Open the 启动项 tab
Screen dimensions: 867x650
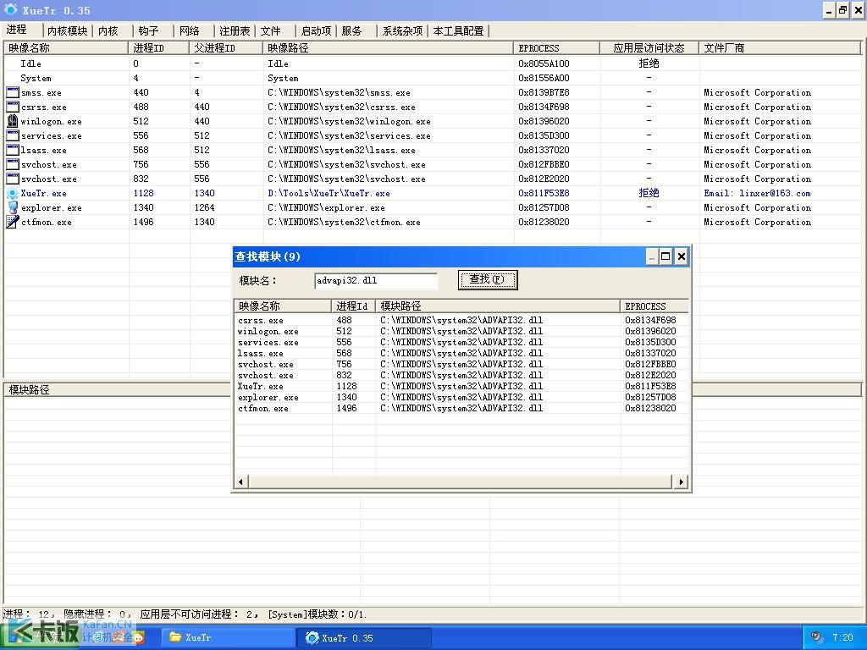click(316, 31)
